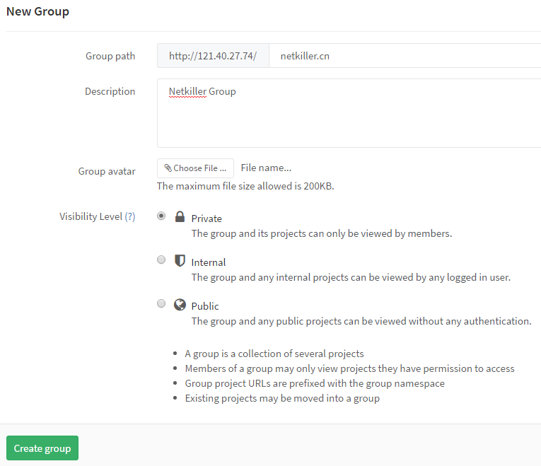Click the File name... placeholder text
Screen dimensions: 541x466
click(266, 168)
